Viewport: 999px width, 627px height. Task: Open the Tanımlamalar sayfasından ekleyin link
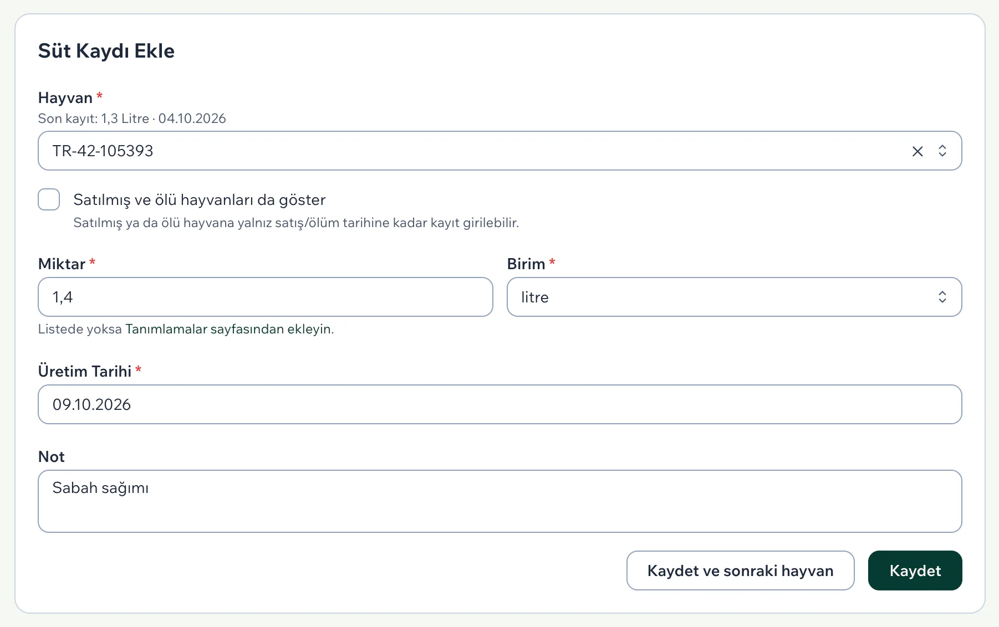pos(230,329)
